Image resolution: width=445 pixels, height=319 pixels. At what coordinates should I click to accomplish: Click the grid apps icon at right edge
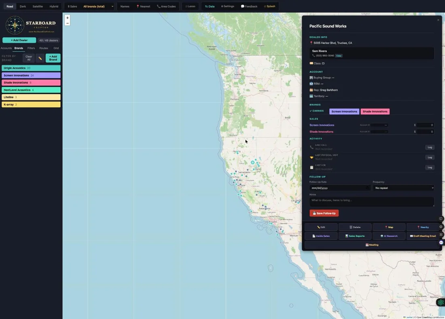(441, 234)
